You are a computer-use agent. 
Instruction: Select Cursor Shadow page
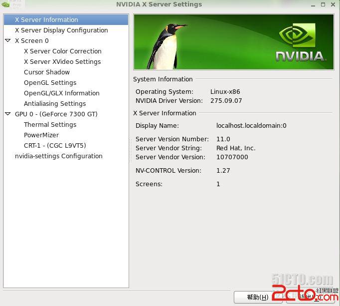(47, 72)
